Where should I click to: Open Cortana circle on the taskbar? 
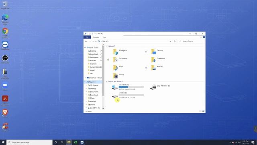(55, 142)
